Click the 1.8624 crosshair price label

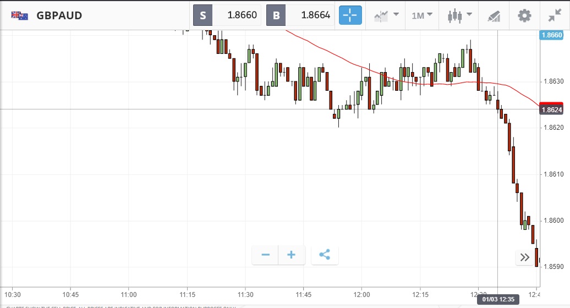(551, 109)
